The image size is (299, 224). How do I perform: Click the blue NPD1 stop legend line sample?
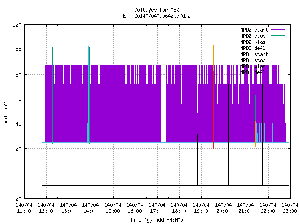278,60
